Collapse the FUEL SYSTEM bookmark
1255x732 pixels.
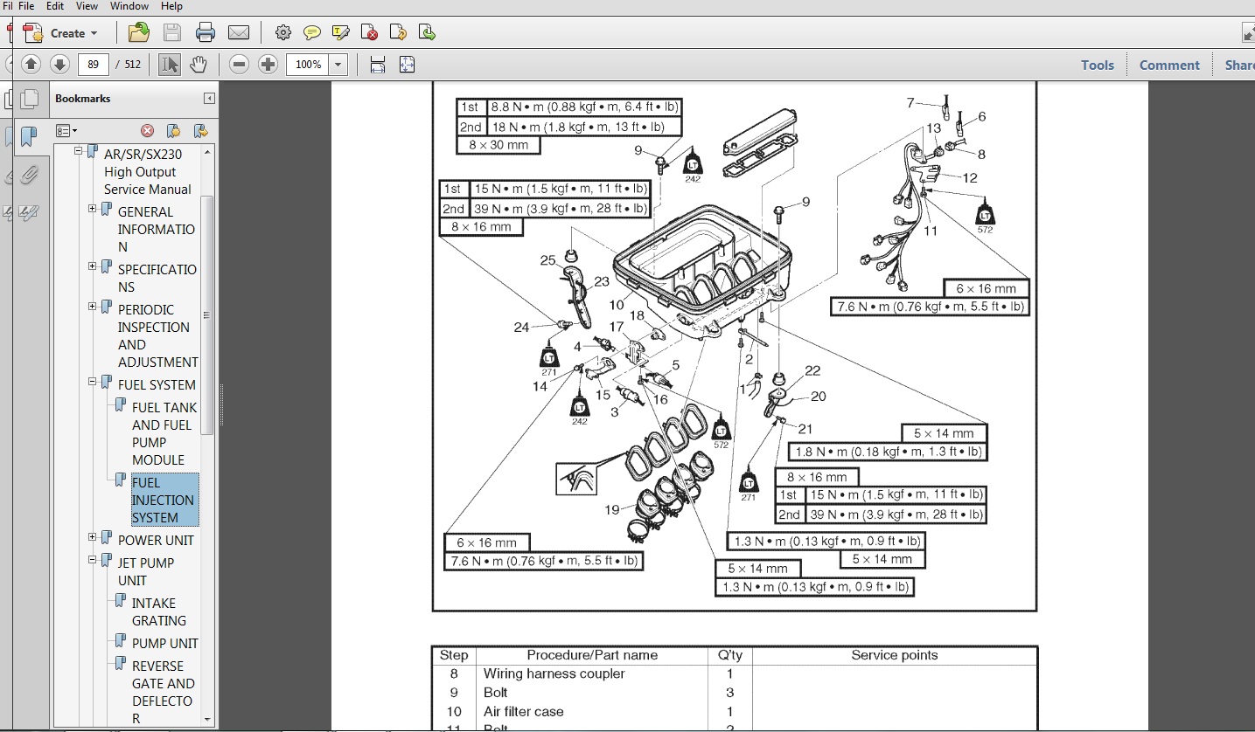93,382
